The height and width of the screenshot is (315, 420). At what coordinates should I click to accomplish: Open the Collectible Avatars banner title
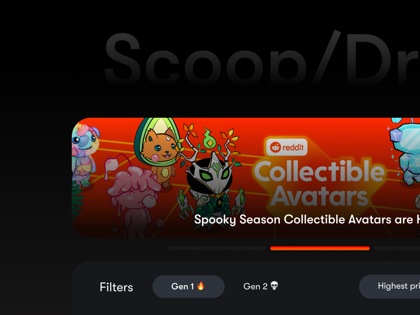320,183
